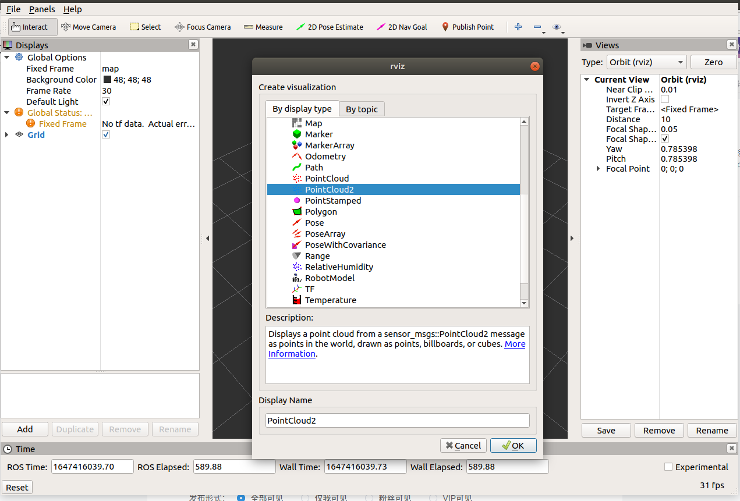Viewport: 740px width, 501px height.
Task: Select the highlighted PointCloud2 row
Action: tap(394, 190)
